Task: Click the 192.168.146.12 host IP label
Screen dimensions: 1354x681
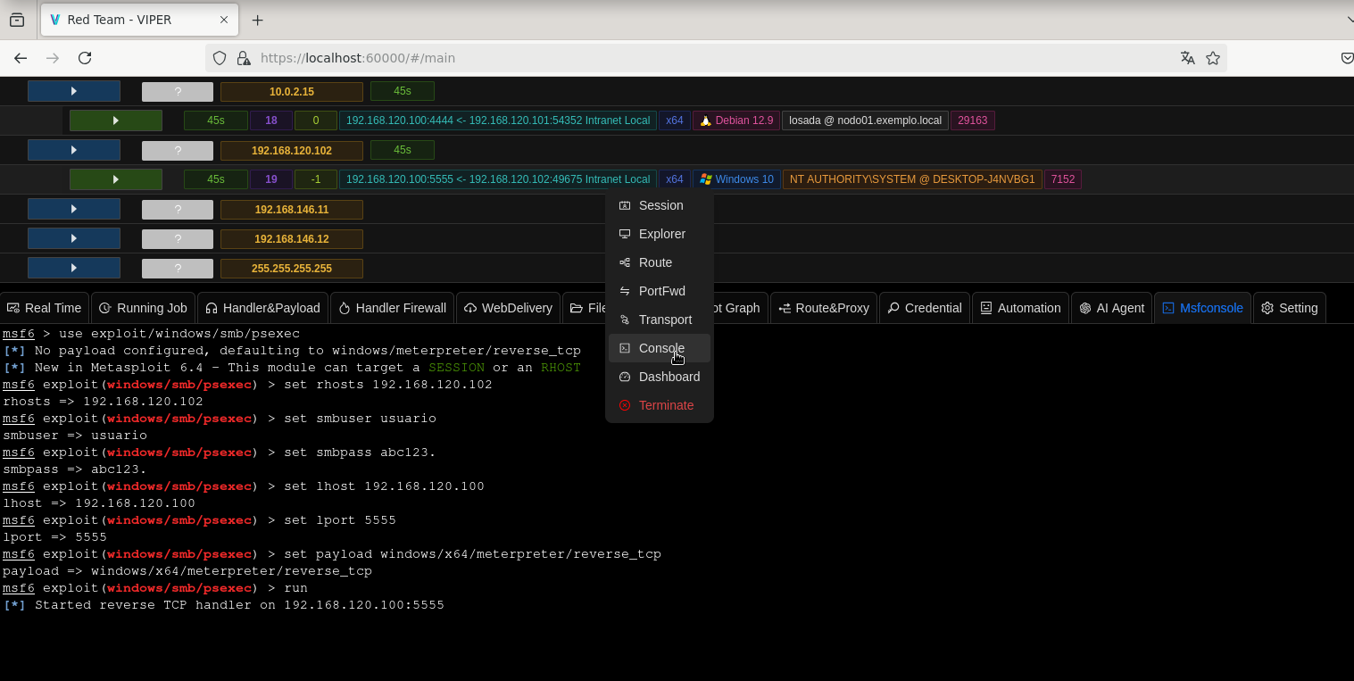Action: 292,238
